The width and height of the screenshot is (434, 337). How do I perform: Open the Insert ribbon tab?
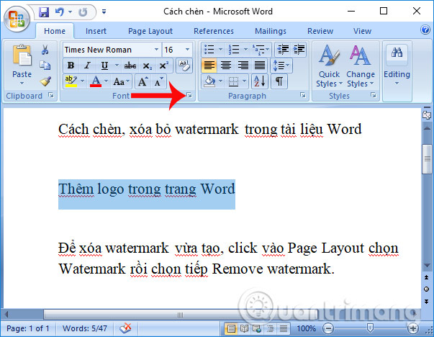(x=96, y=31)
